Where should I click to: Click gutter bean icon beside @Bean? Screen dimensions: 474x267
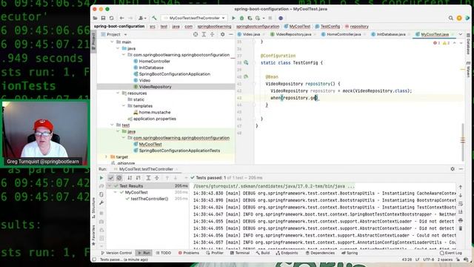pyautogui.click(x=246, y=77)
